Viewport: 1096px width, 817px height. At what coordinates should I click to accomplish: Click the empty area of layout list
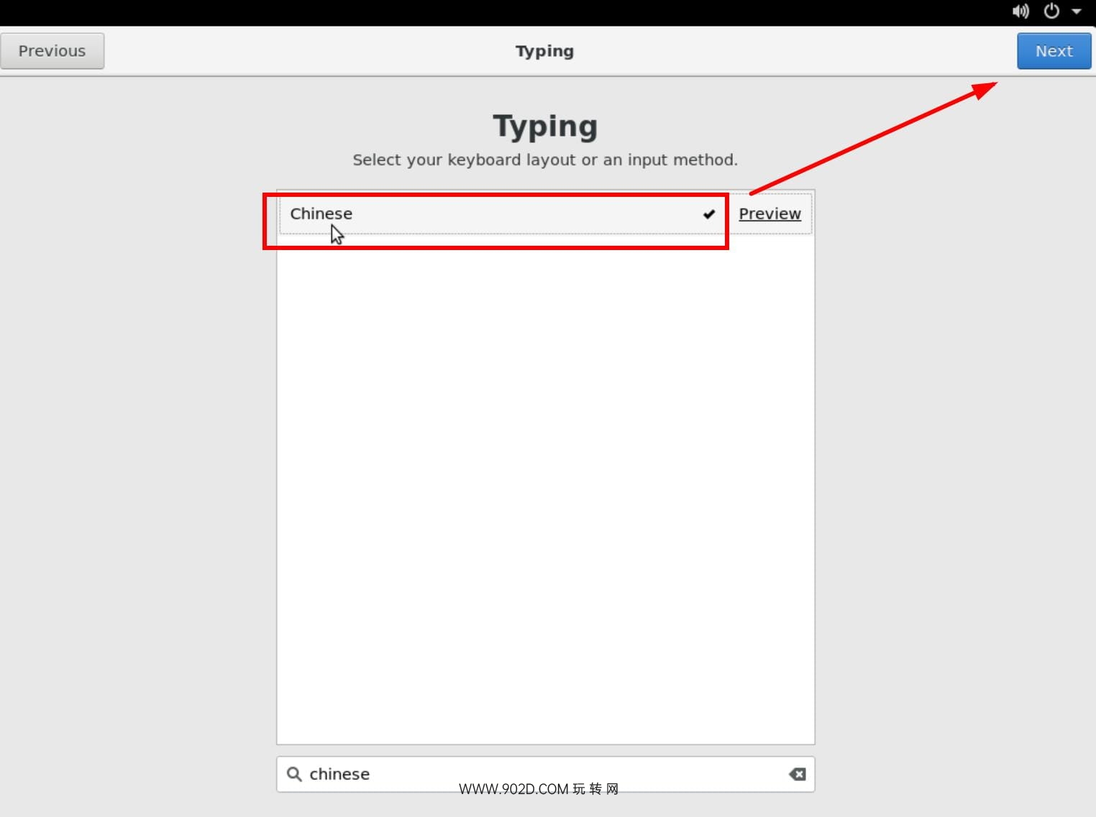(x=545, y=489)
